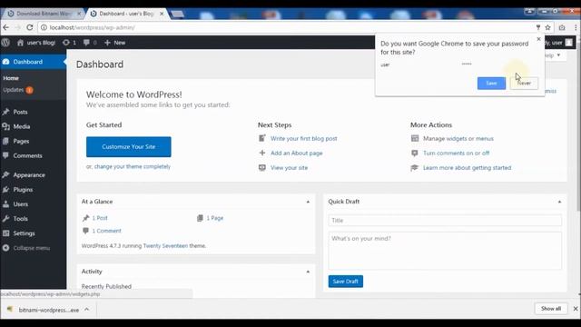This screenshot has height=327, width=581.
Task: Open the 1 Page link
Action: pos(215,218)
